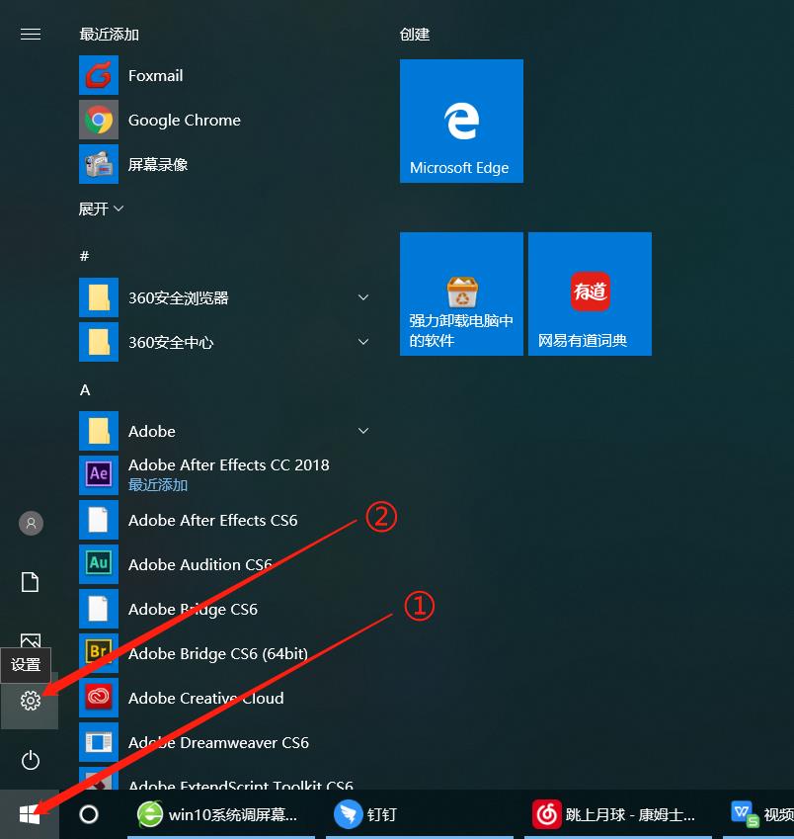
Task: Open the Microsoft Edge tile
Action: [461, 121]
